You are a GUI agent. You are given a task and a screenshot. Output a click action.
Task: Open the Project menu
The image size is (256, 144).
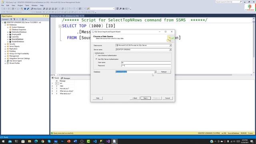click(x=20, y=5)
